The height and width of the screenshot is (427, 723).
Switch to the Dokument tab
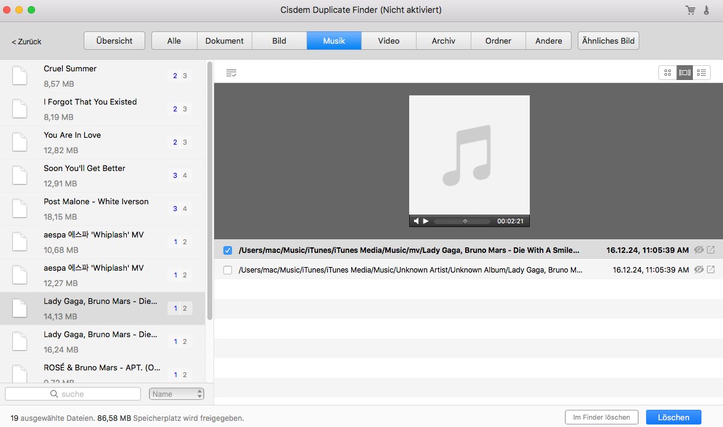[224, 41]
